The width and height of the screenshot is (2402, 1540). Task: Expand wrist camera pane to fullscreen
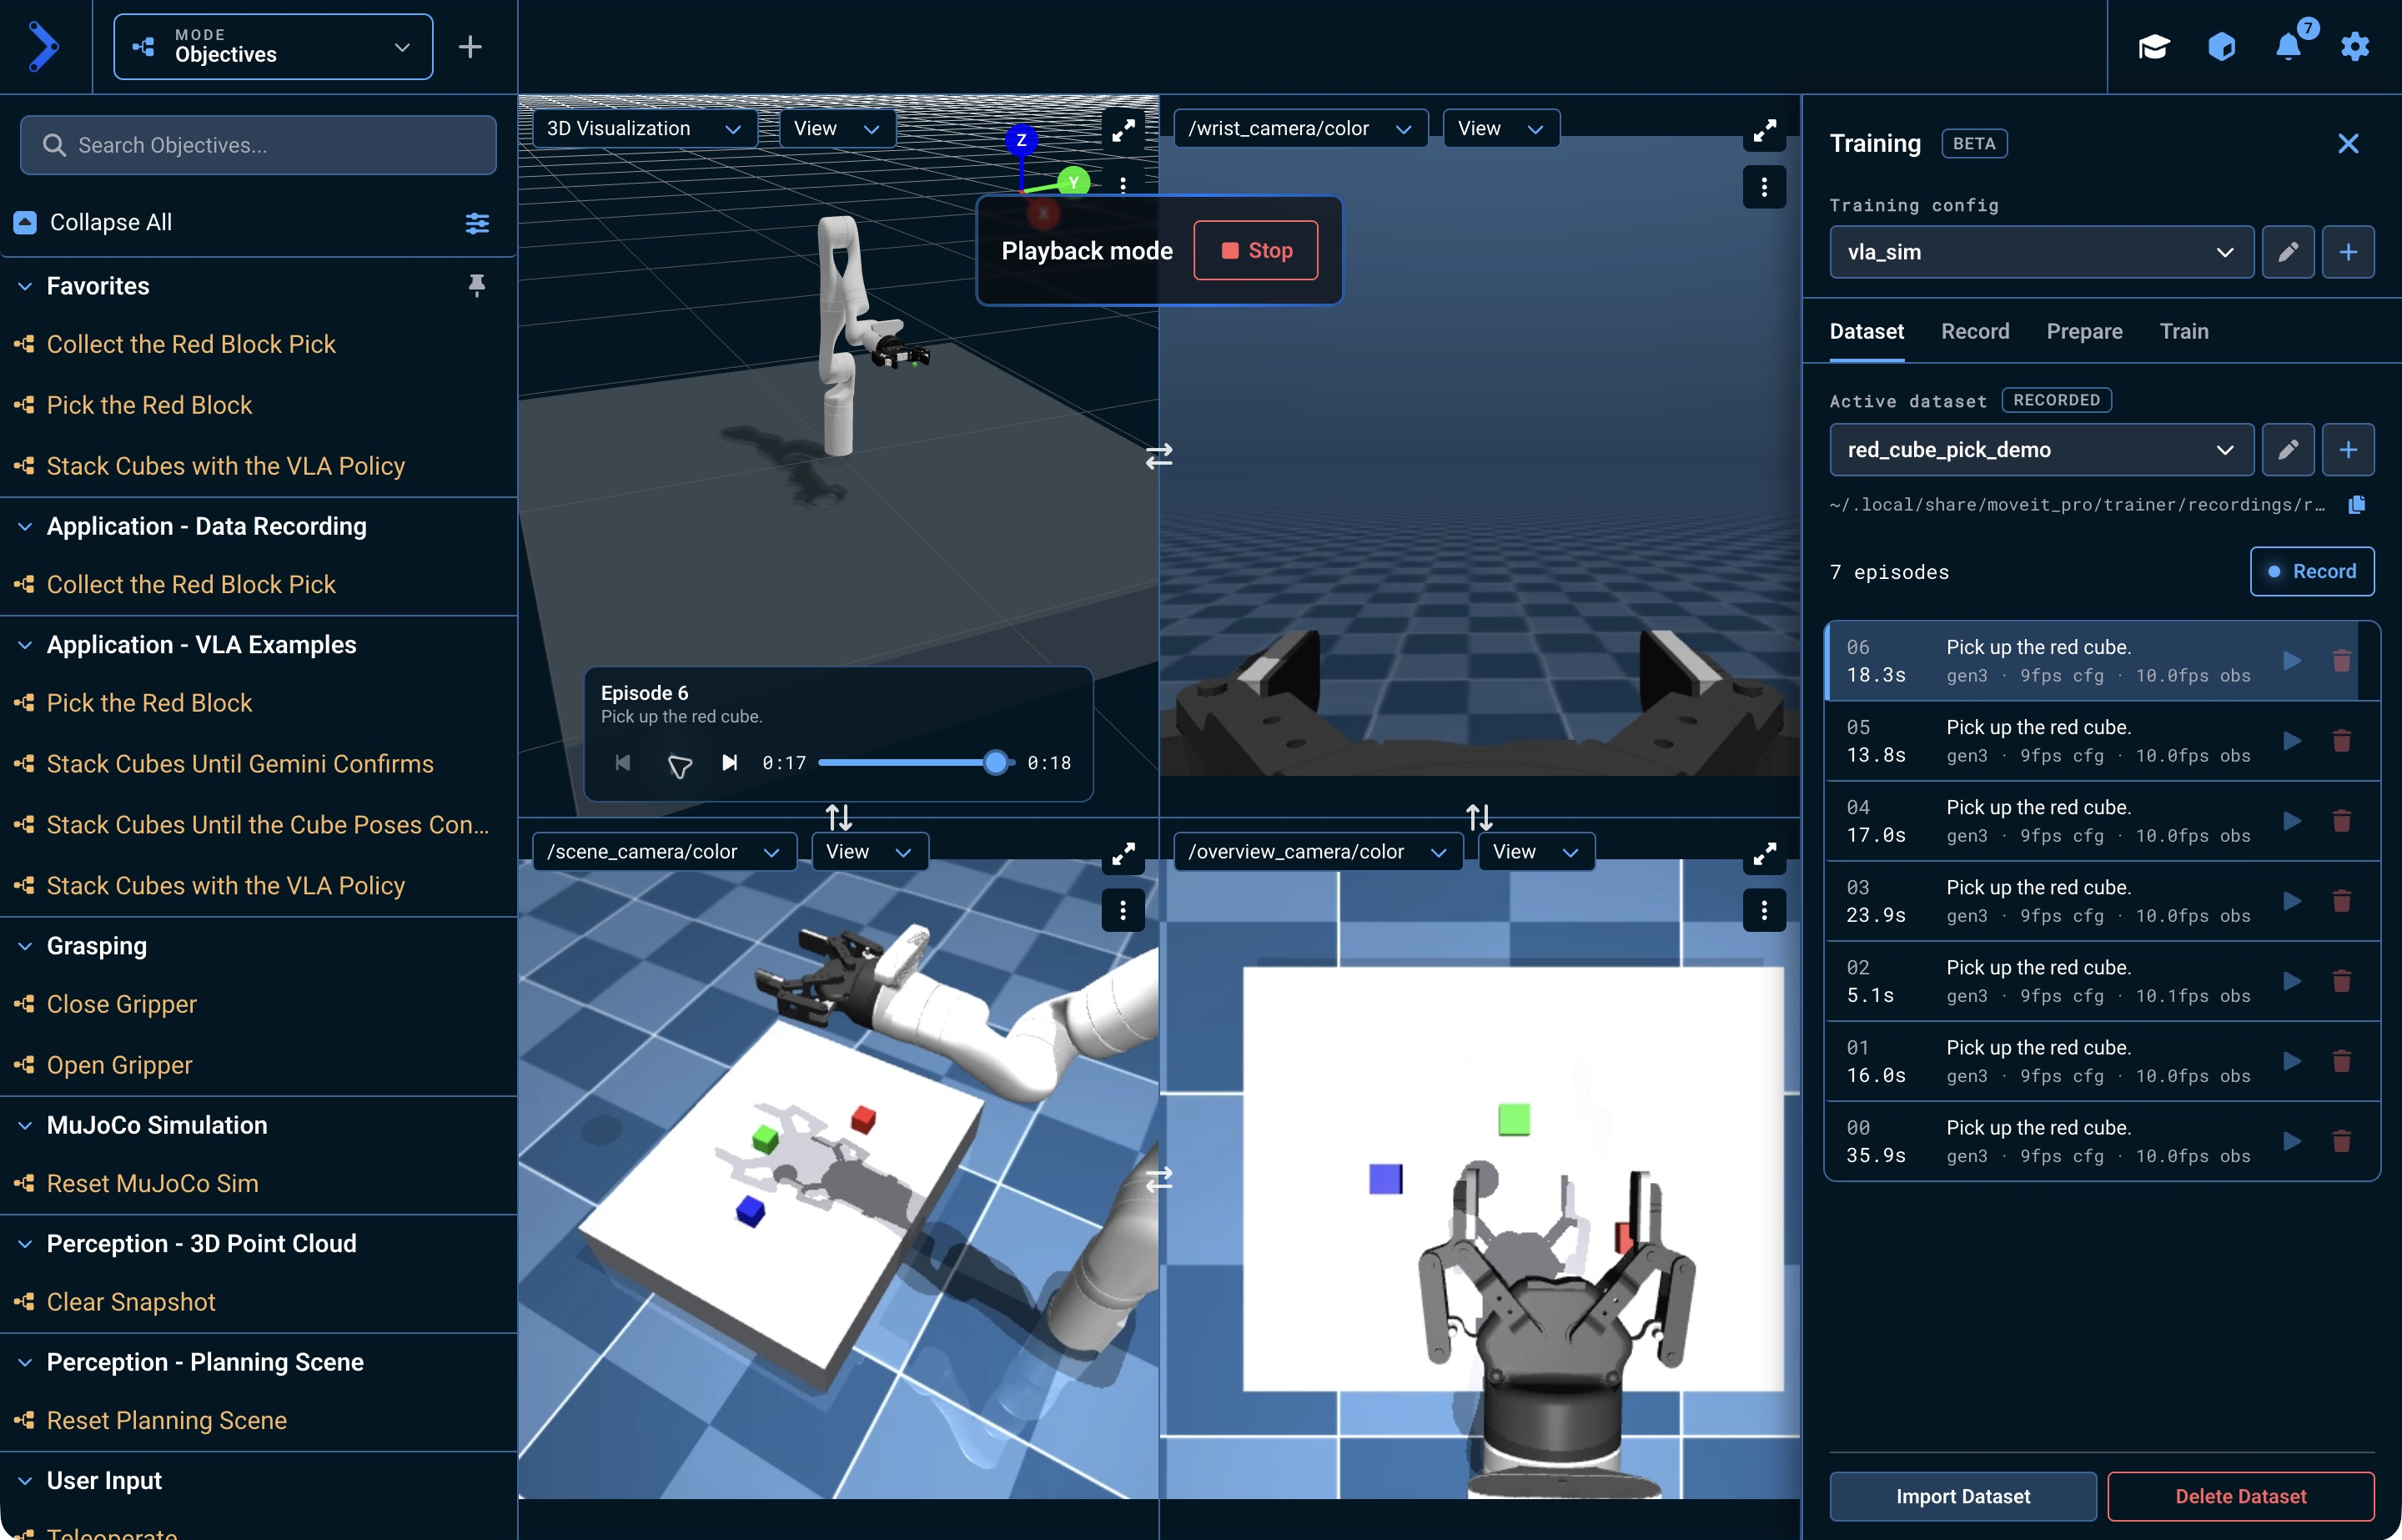(1764, 130)
